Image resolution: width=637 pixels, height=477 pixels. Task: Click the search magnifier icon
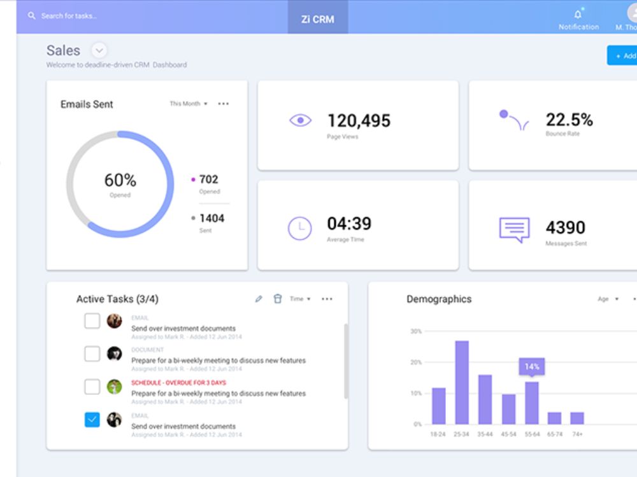pyautogui.click(x=31, y=16)
